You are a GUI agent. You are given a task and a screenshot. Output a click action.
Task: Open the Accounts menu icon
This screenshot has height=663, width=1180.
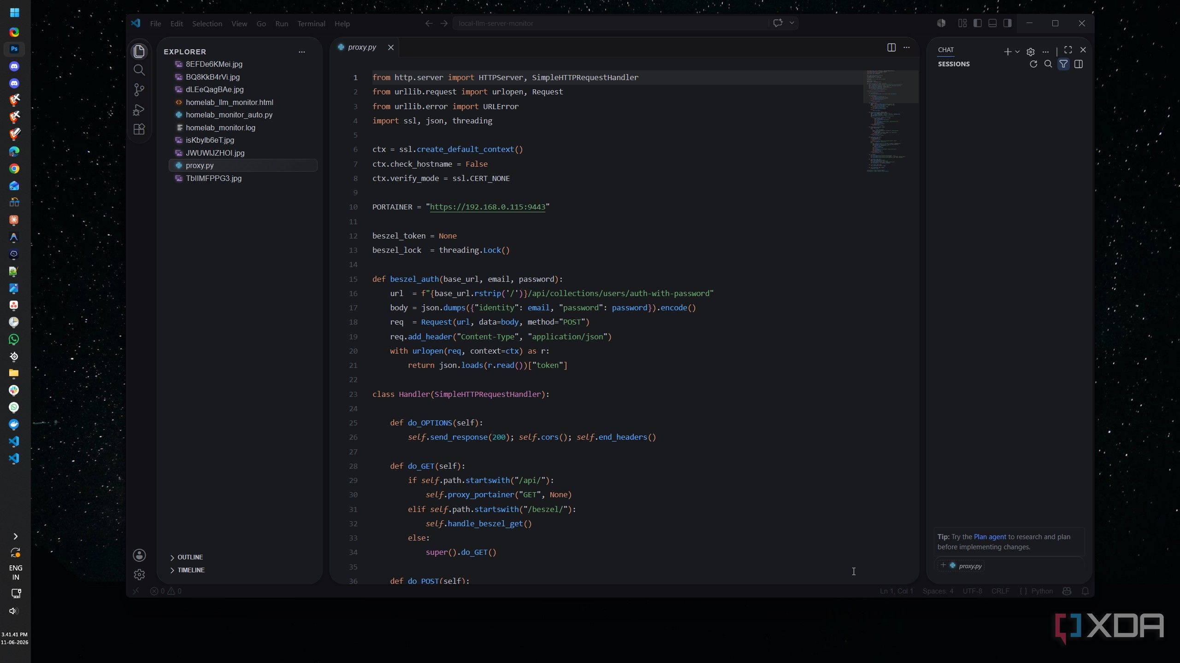(x=139, y=555)
